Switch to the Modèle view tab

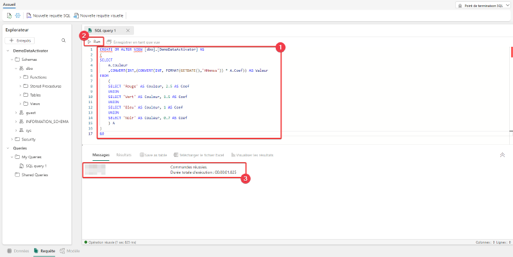[x=70, y=251]
